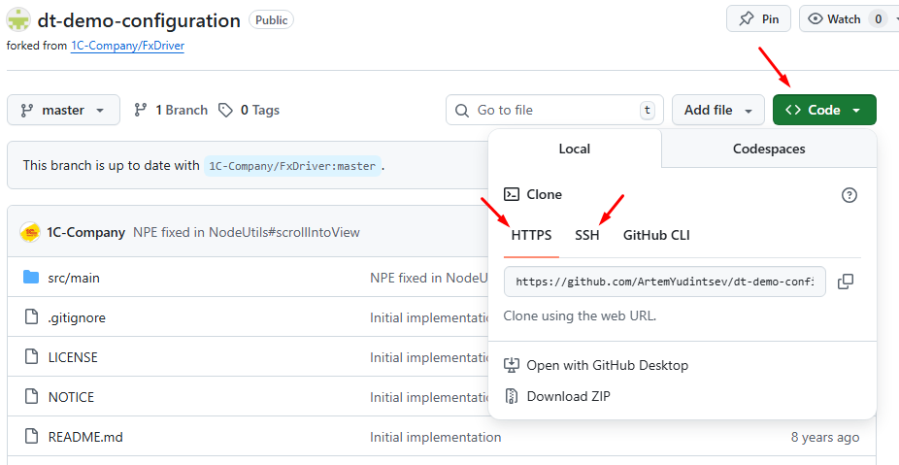Click the src/main folder icon
Viewport: 899px width, 465px height.
30,278
